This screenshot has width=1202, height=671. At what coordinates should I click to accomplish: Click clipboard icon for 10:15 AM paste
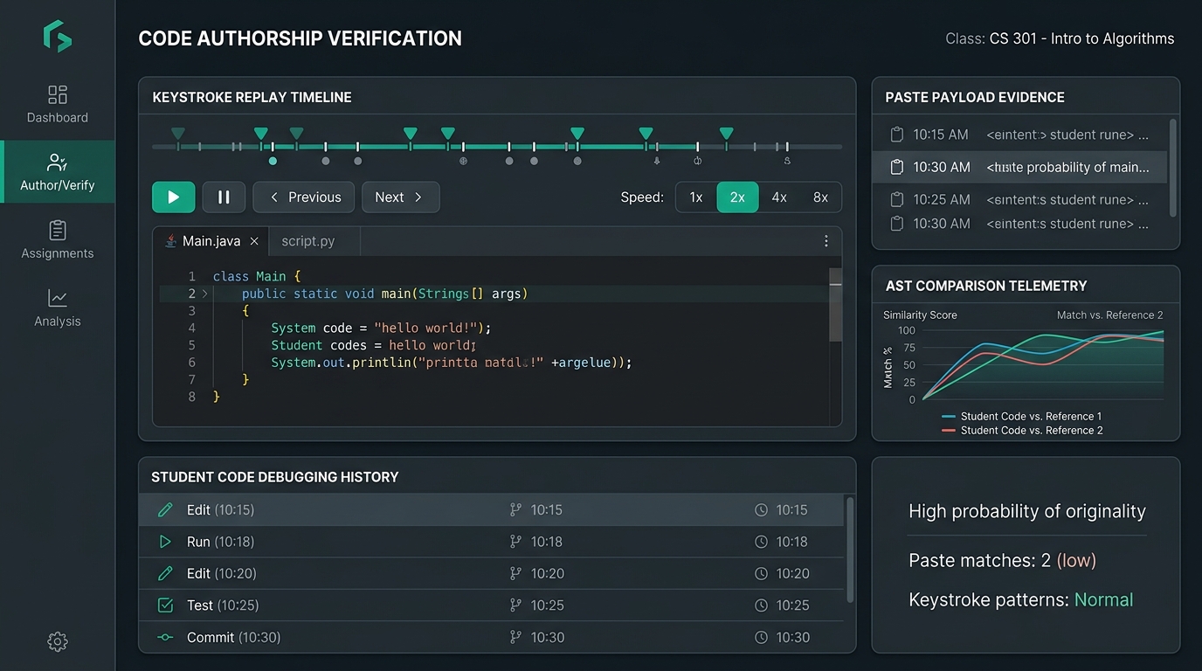coord(896,135)
